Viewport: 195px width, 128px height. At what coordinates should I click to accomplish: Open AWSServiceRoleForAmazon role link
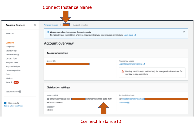[133, 99]
